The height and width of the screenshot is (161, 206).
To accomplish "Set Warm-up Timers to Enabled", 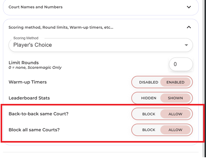I will (175, 82).
